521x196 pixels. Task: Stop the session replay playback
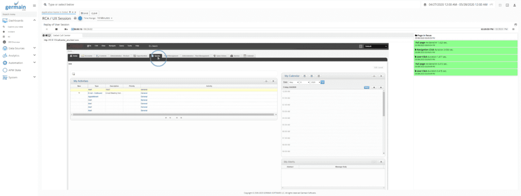pyautogui.click(x=56, y=29)
